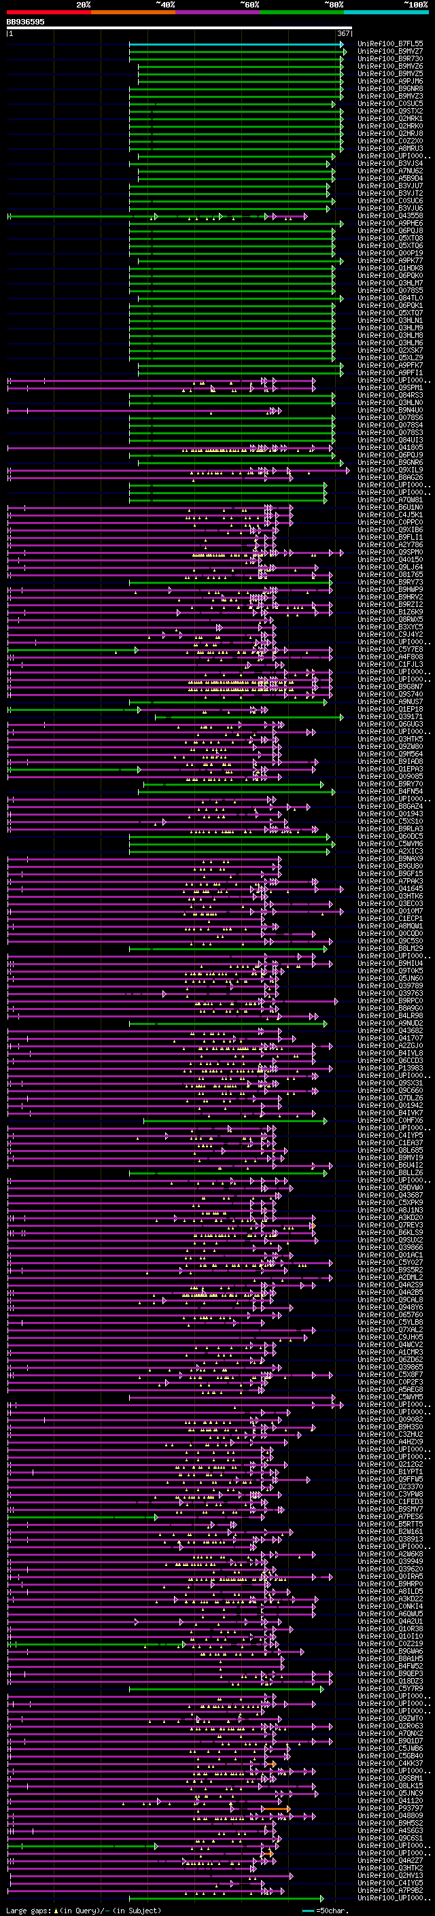This screenshot has width=435, height=1916.
Task: Open hit UniRef100_Q43558
Action: coord(390,215)
